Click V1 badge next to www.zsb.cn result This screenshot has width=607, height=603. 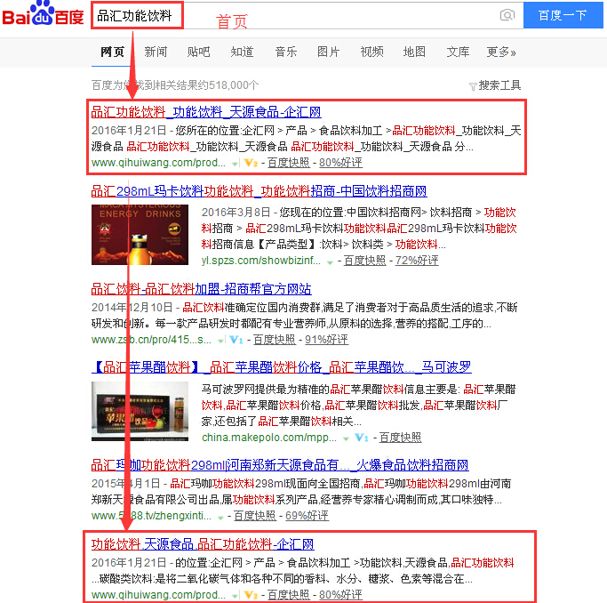236,340
